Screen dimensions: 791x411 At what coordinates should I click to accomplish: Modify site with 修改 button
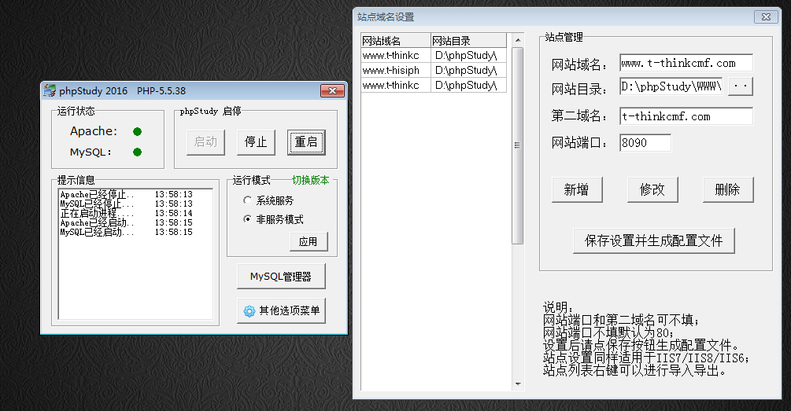pyautogui.click(x=652, y=190)
